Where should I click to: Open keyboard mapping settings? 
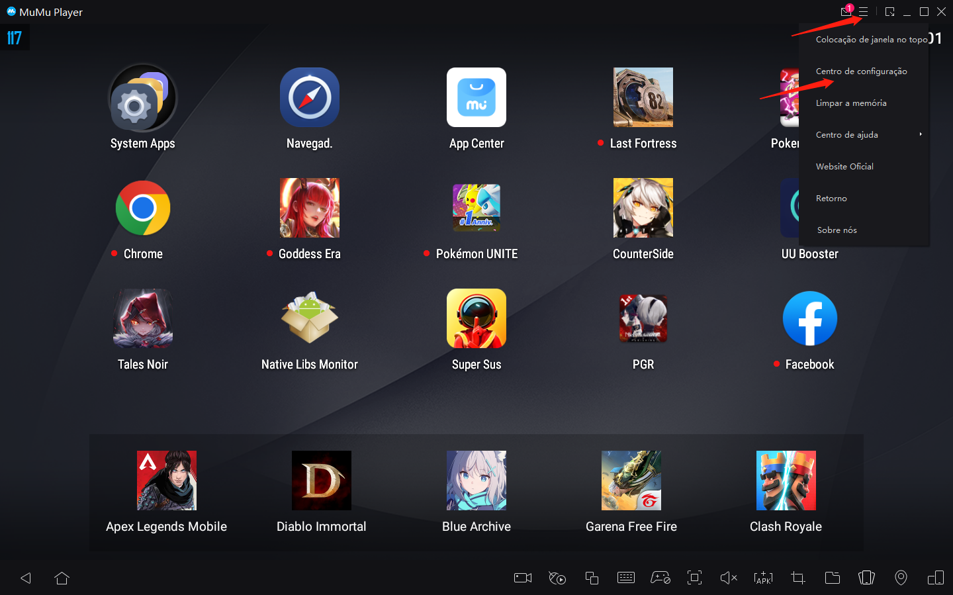[626, 578]
